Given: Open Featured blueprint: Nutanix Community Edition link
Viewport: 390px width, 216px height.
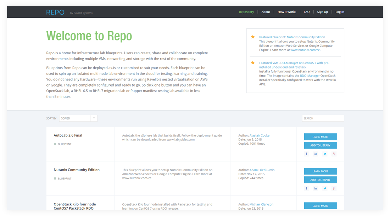Looking at the screenshot, I should click(x=292, y=37).
